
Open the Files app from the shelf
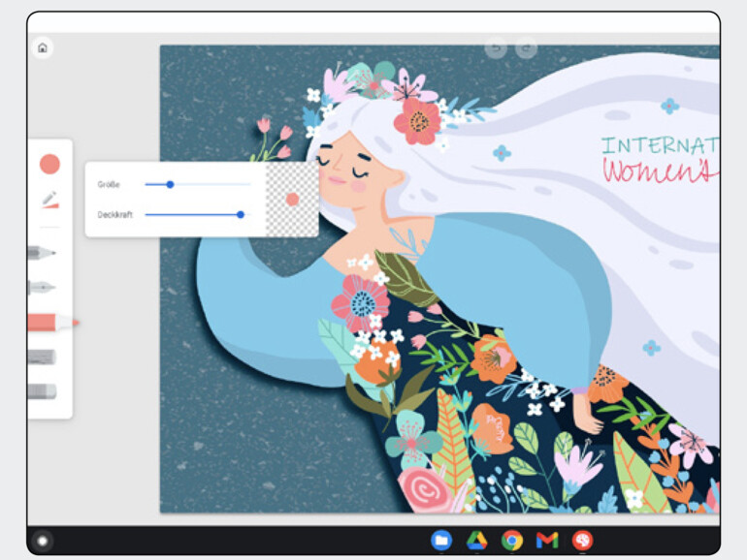(441, 541)
